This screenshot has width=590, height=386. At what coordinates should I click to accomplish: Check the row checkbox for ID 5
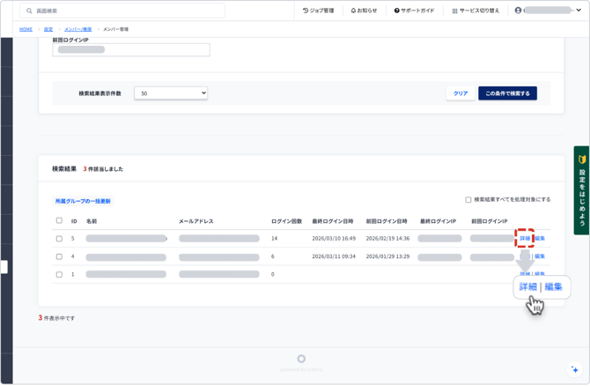(x=59, y=239)
